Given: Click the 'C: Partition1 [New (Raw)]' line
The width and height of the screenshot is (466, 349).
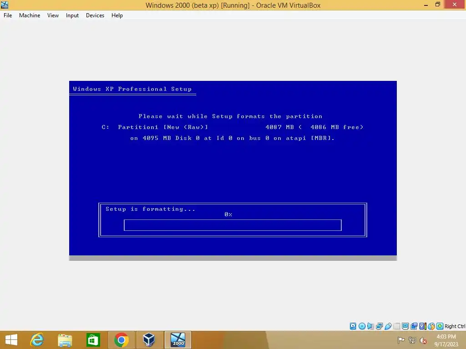Looking at the screenshot, I should 233,127.
